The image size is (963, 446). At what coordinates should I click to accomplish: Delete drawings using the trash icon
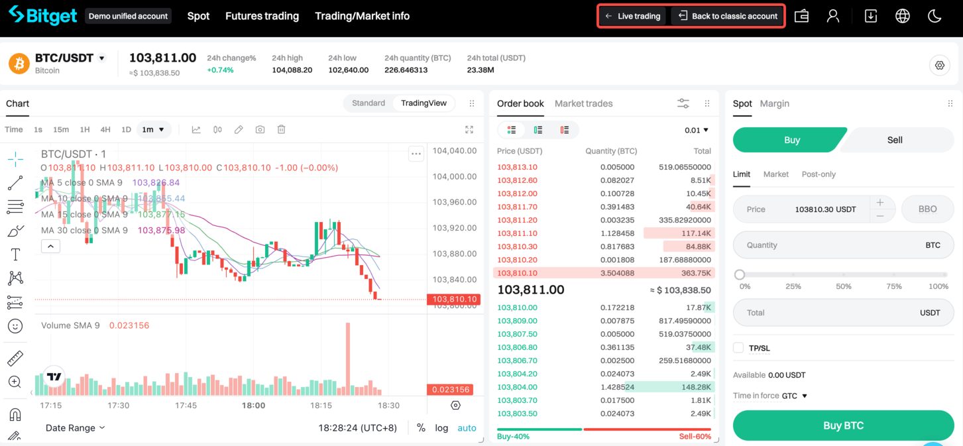point(281,129)
